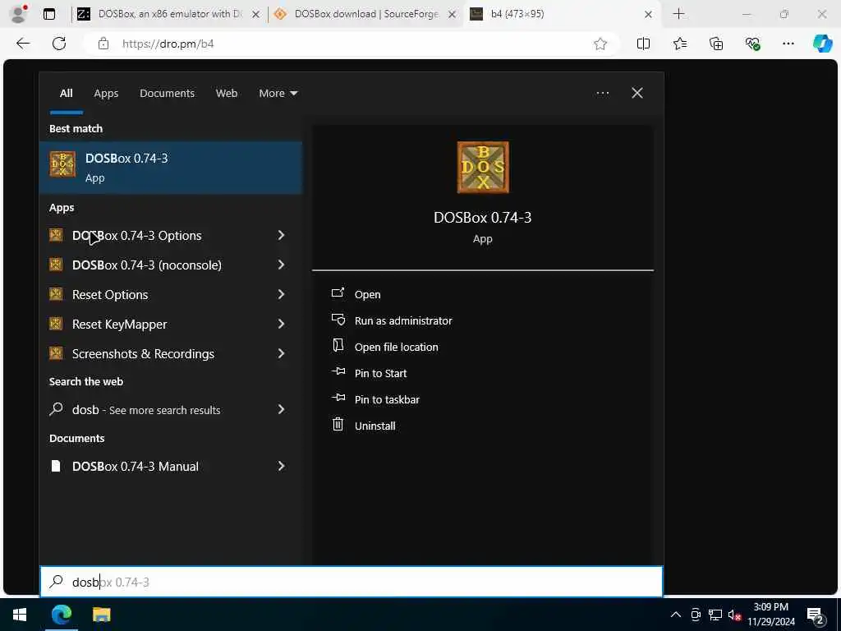
Task: Choose Uninstall for DOSBox
Action: (375, 426)
